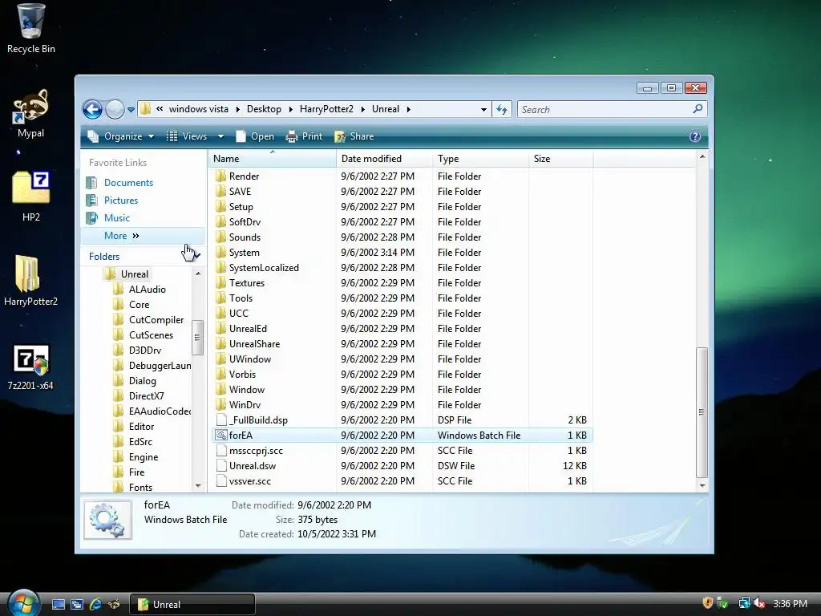Screen dimensions: 821x616
Task: Click the search magnifier icon
Action: click(698, 109)
